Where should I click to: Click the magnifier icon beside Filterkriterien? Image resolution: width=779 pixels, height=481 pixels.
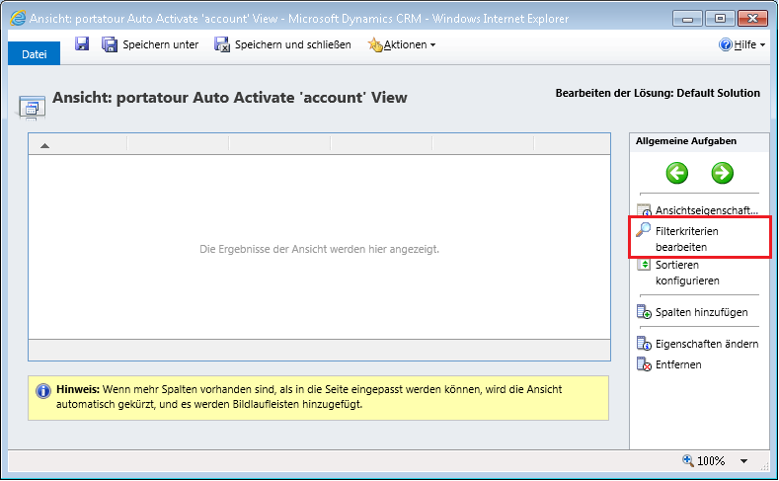[644, 229]
